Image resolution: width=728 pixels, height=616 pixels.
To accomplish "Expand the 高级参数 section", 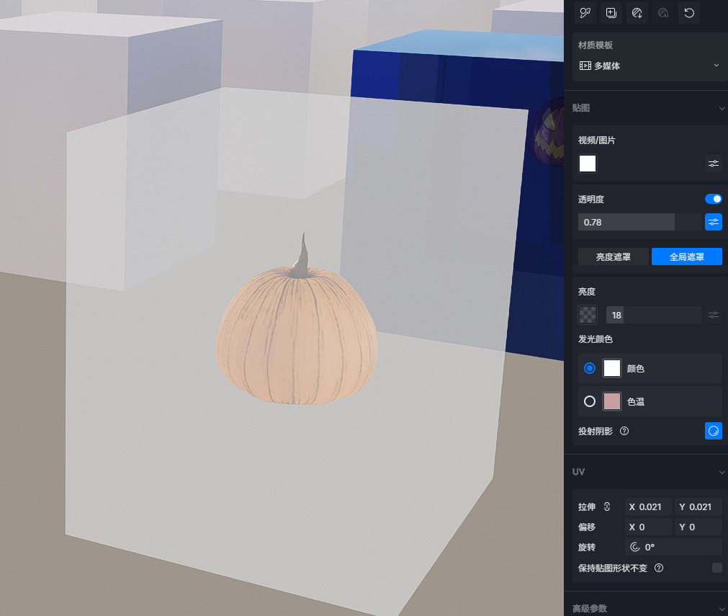I will (x=722, y=609).
